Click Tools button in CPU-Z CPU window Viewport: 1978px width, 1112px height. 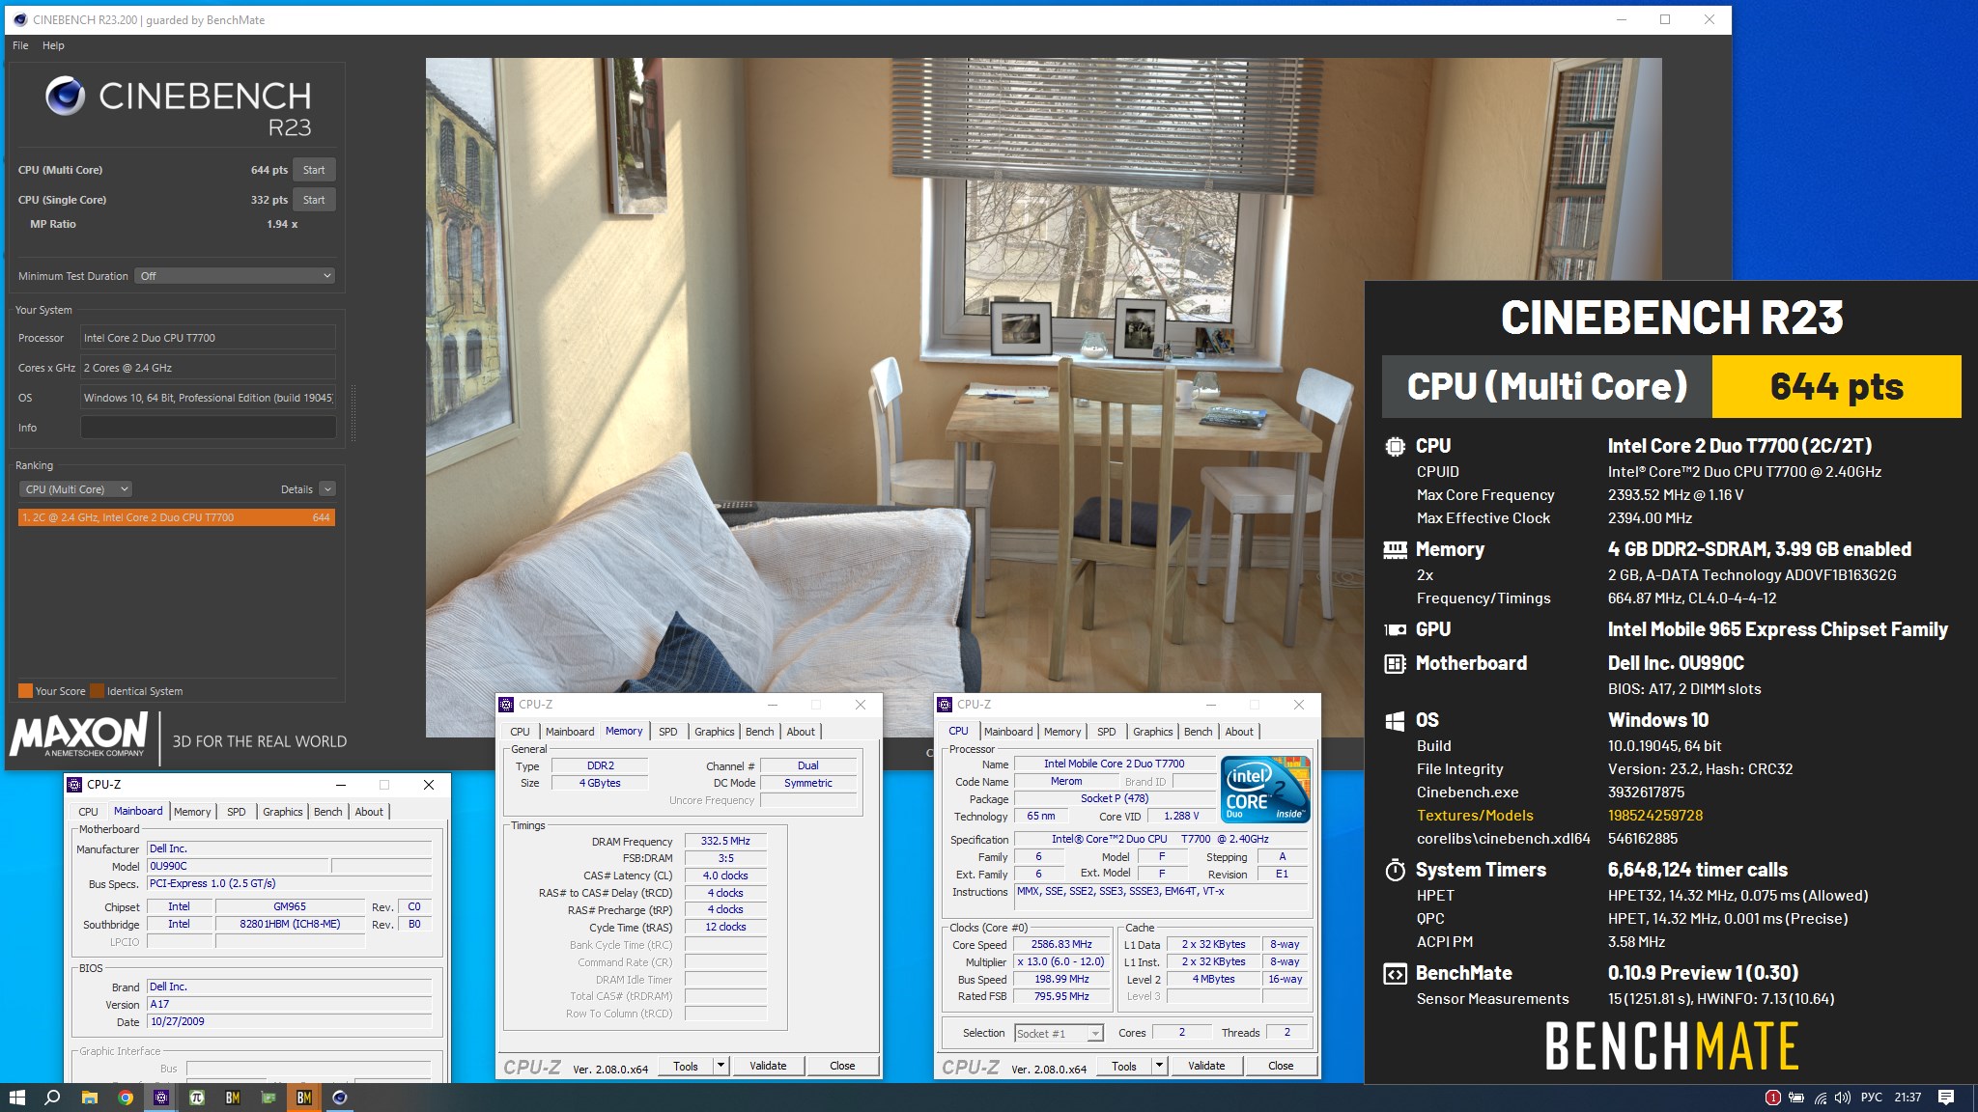tap(1124, 1066)
